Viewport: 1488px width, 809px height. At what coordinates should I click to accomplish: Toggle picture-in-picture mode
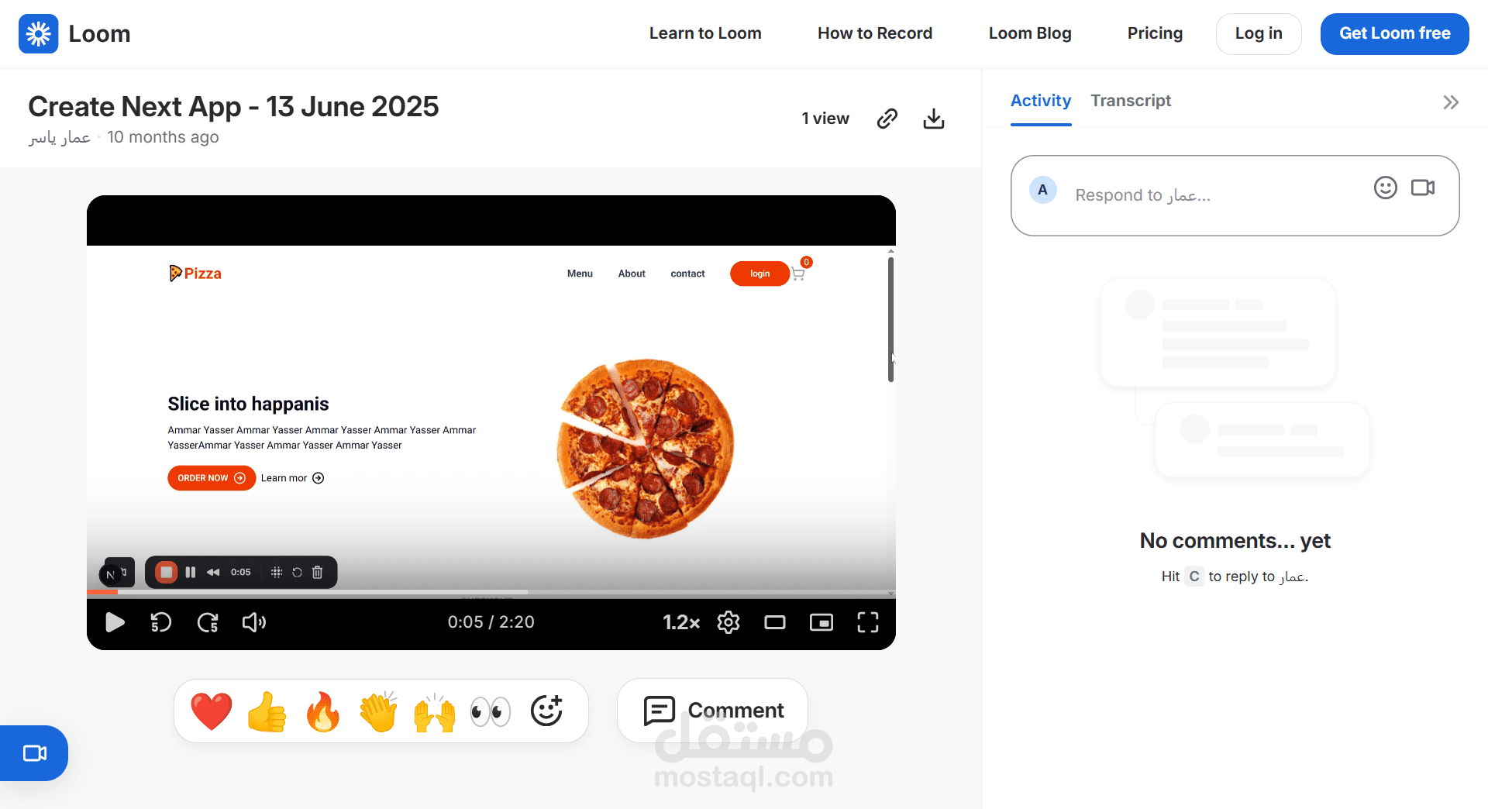pyautogui.click(x=821, y=622)
